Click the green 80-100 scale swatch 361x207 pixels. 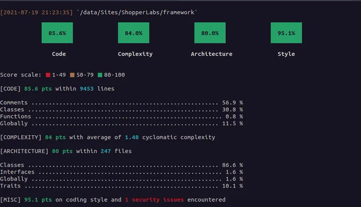click(100, 75)
